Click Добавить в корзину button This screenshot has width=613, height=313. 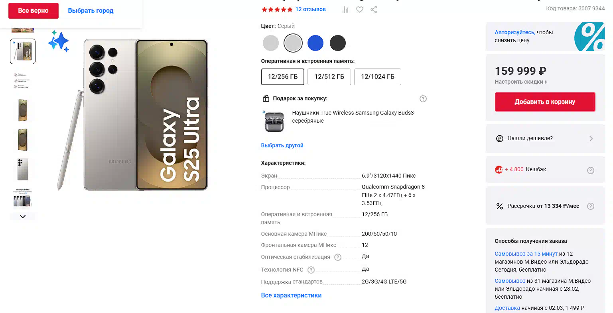(x=545, y=102)
